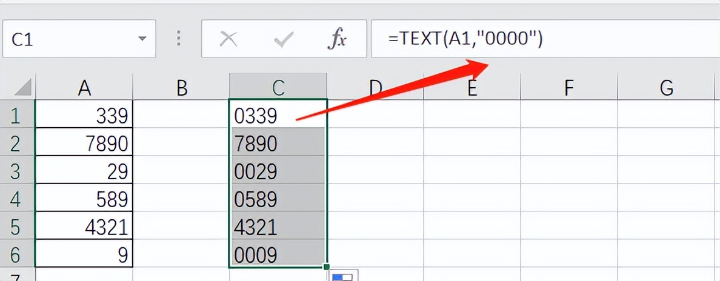Click the formula bar containing =TEXT formula
This screenshot has width=720, height=281.
[x=545, y=39]
